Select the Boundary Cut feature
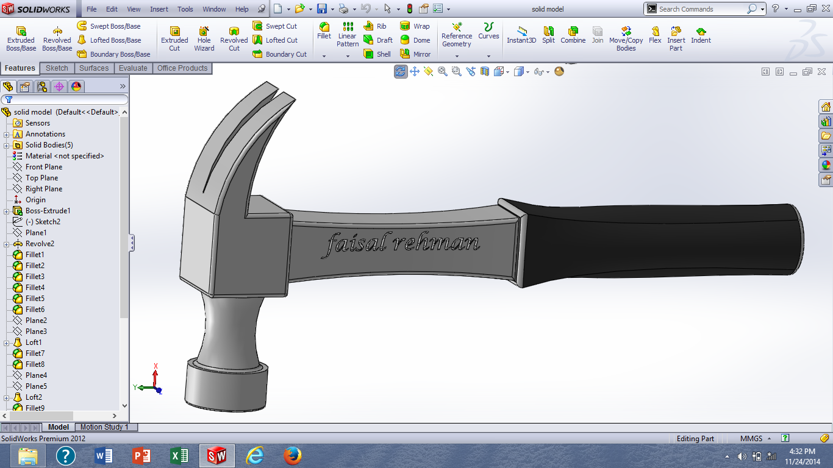This screenshot has width=833, height=468. [280, 54]
